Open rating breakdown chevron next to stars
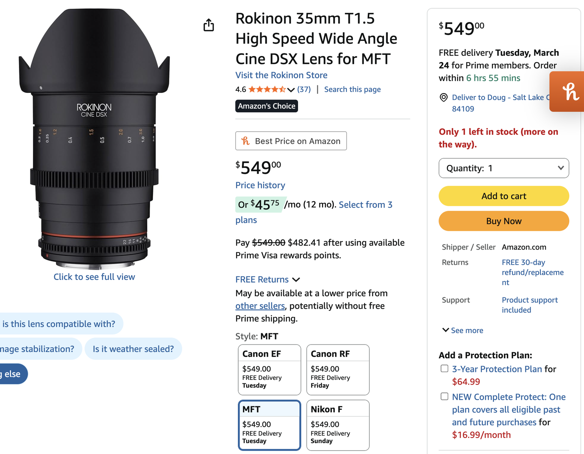 [291, 90]
